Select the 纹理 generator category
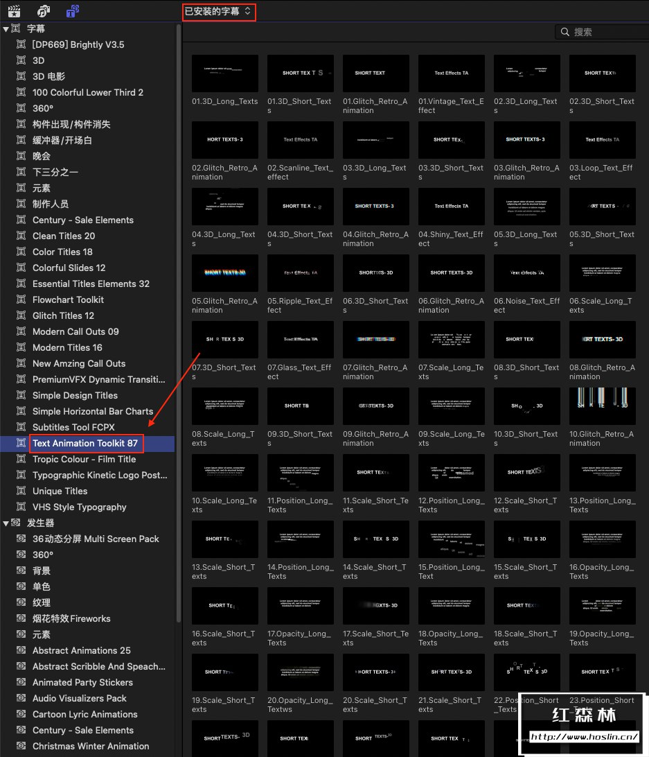The image size is (649, 757). 41,602
